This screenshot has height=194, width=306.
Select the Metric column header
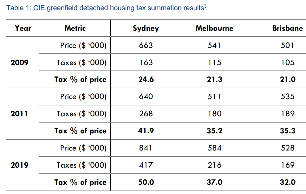[x=75, y=28]
